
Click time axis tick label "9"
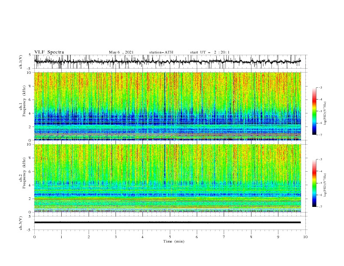click(278, 237)
